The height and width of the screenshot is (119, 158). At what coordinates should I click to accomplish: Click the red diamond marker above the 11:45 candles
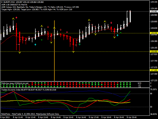pos(16,18)
